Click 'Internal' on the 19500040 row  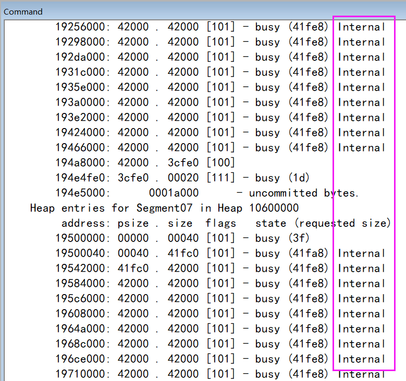(362, 253)
